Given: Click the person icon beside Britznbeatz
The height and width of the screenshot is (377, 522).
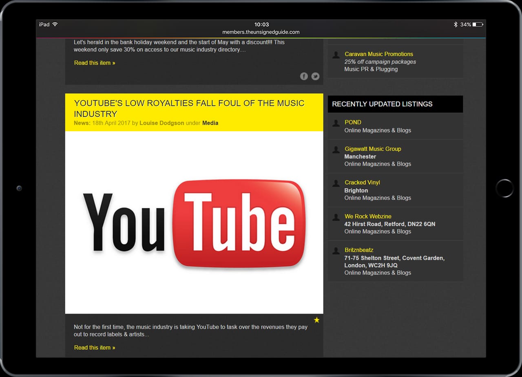Looking at the screenshot, I should [x=336, y=251].
